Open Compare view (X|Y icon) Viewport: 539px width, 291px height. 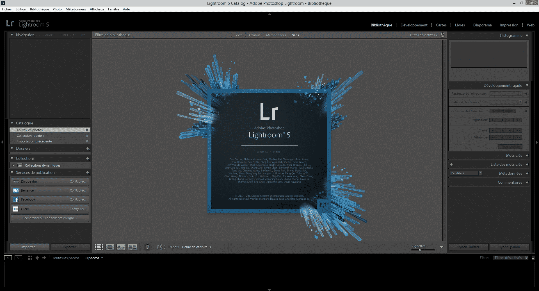click(x=121, y=247)
